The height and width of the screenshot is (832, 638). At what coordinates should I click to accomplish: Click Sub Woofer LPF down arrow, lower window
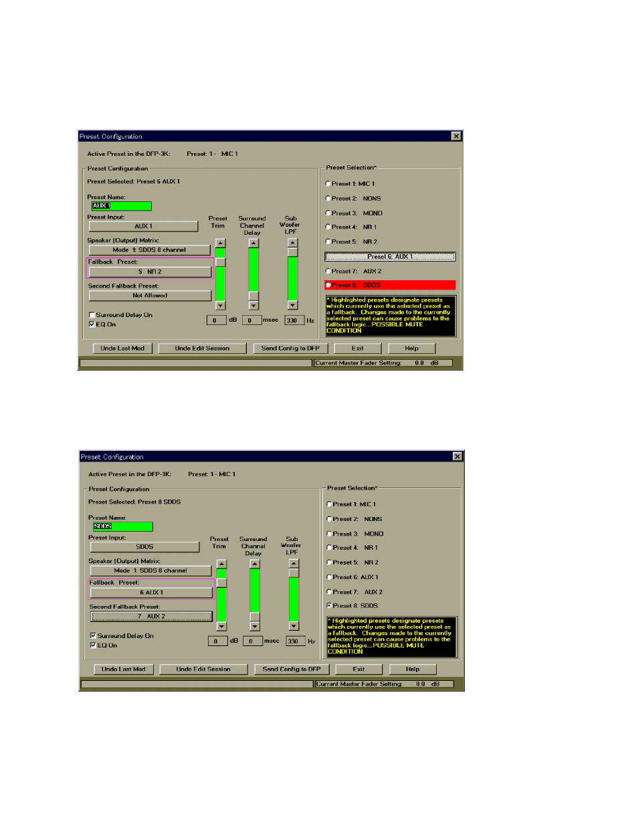click(x=294, y=627)
